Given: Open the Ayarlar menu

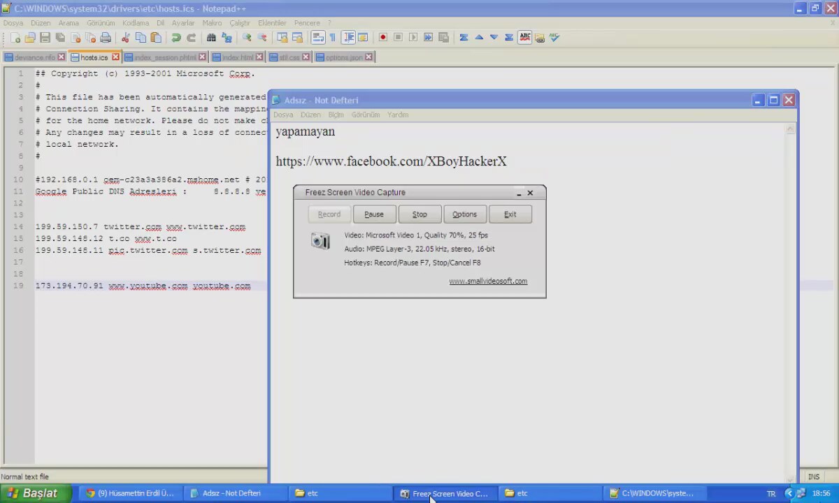Looking at the screenshot, I should [183, 23].
